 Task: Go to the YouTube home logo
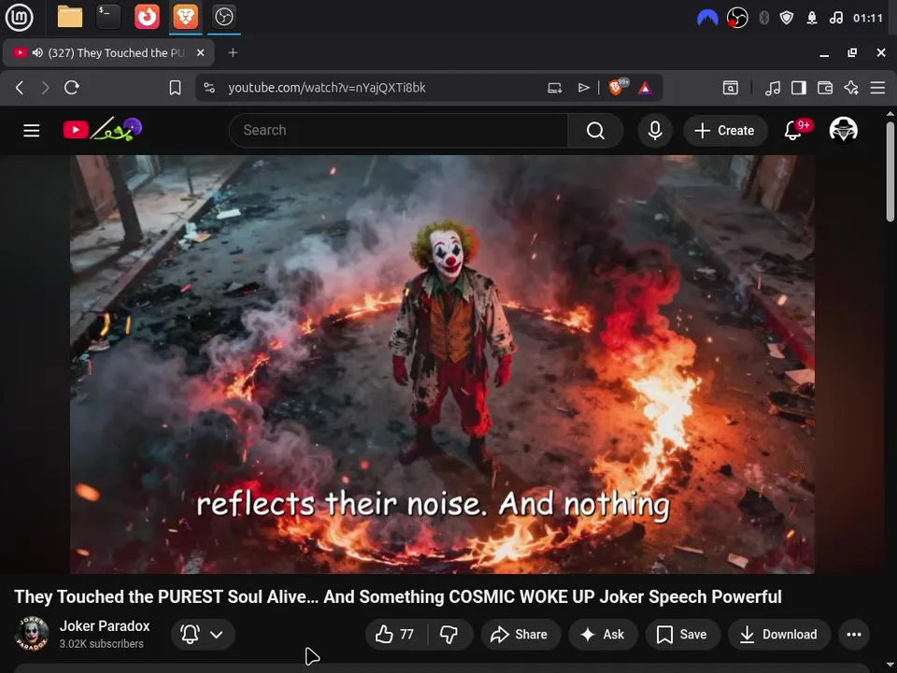coord(103,130)
